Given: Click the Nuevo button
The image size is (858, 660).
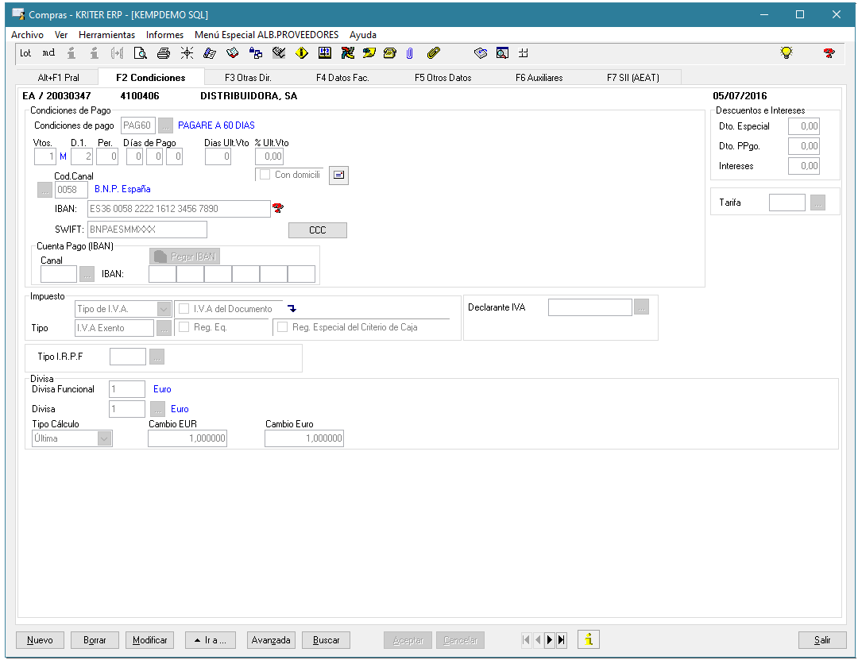Looking at the screenshot, I should [40, 640].
